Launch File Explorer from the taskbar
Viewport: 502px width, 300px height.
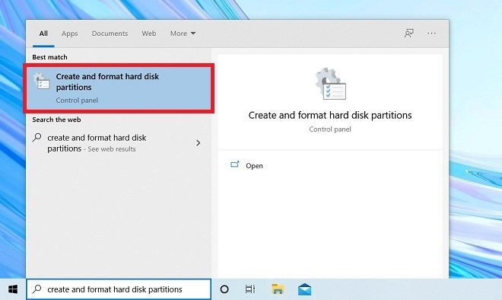pyautogui.click(x=278, y=289)
